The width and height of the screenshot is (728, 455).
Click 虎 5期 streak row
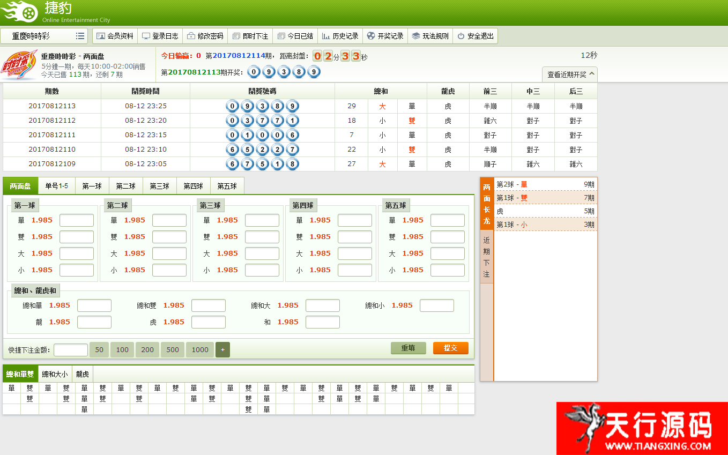pos(545,211)
